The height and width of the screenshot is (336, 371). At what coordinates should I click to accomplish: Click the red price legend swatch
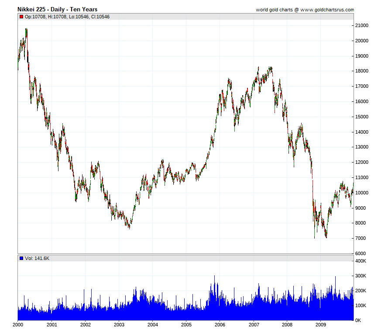pyautogui.click(x=21, y=17)
